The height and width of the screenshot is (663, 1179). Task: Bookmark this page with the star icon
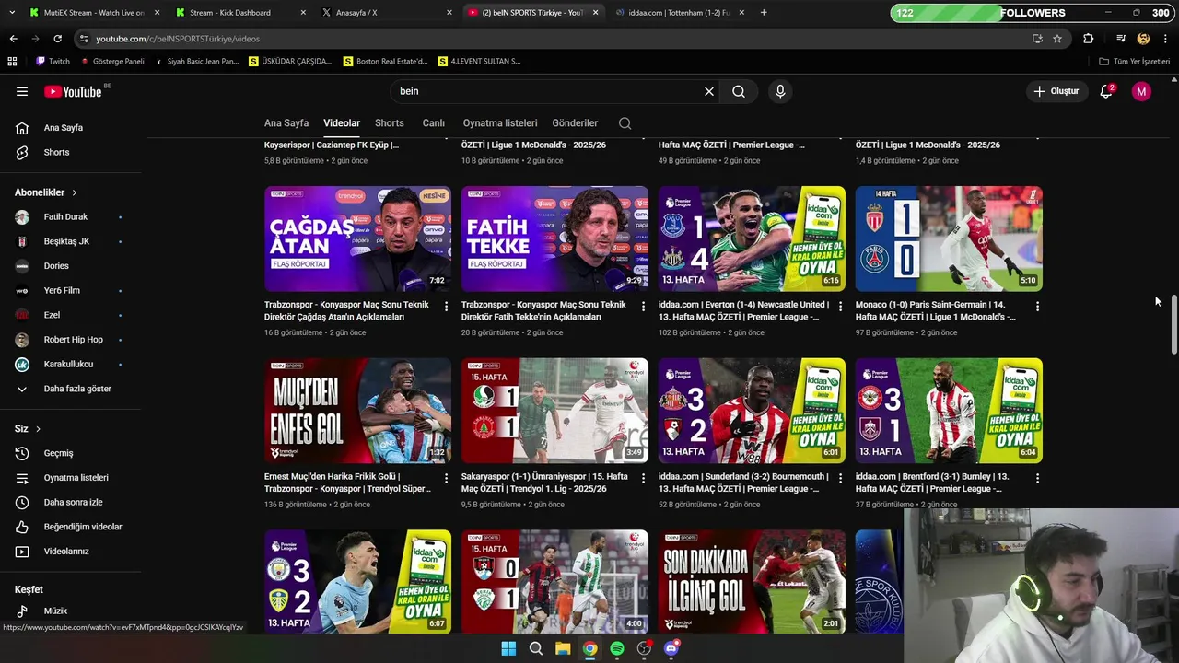1057,39
